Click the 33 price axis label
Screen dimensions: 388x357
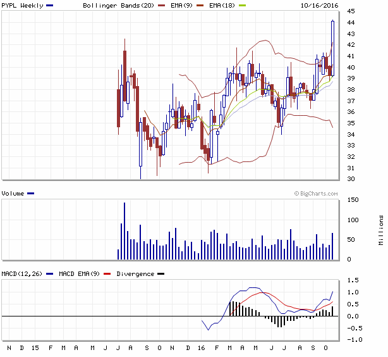[351, 146]
